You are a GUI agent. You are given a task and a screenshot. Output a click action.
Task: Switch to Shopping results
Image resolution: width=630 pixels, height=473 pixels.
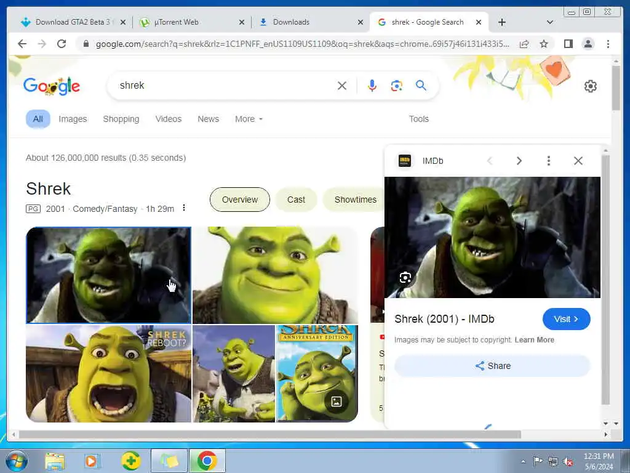pos(121,119)
